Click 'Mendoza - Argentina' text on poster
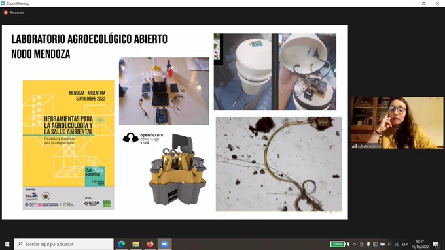 click(x=87, y=93)
